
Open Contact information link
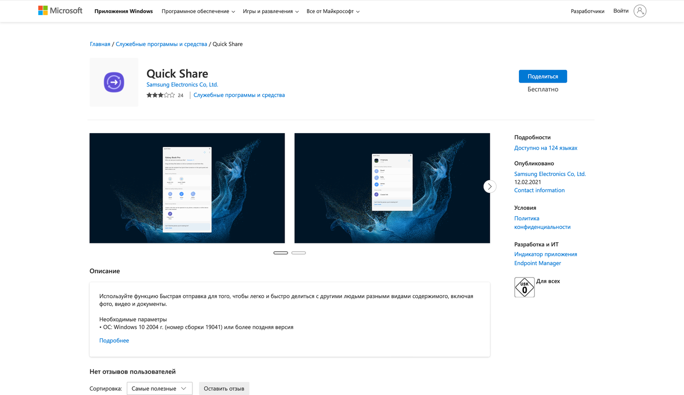pos(539,190)
